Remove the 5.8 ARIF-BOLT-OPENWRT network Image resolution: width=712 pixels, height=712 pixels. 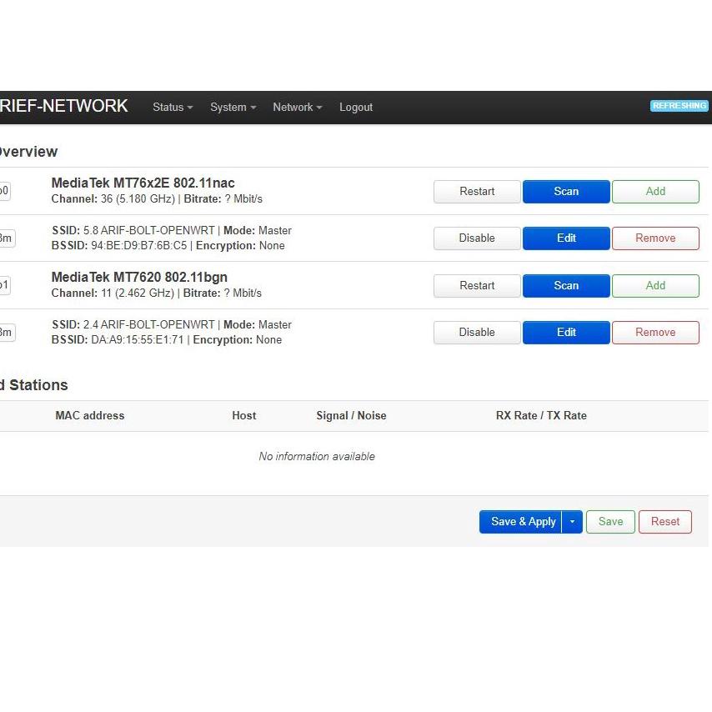(655, 238)
